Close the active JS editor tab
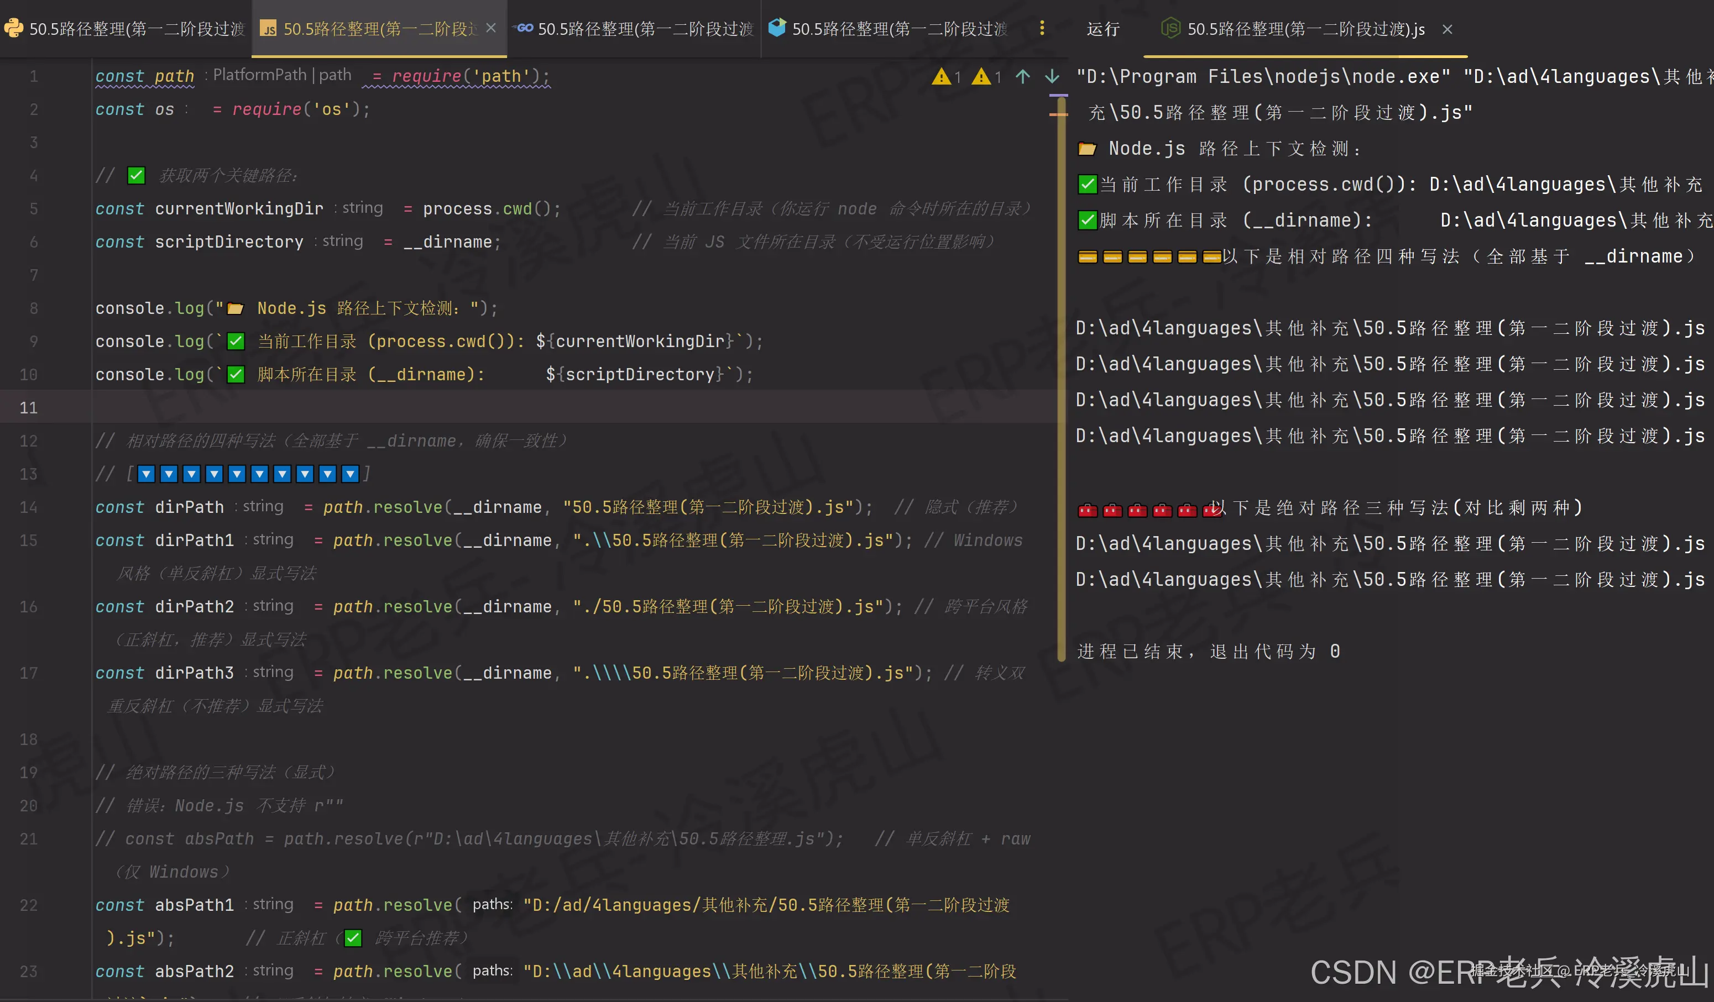The width and height of the screenshot is (1714, 1002). click(x=491, y=28)
